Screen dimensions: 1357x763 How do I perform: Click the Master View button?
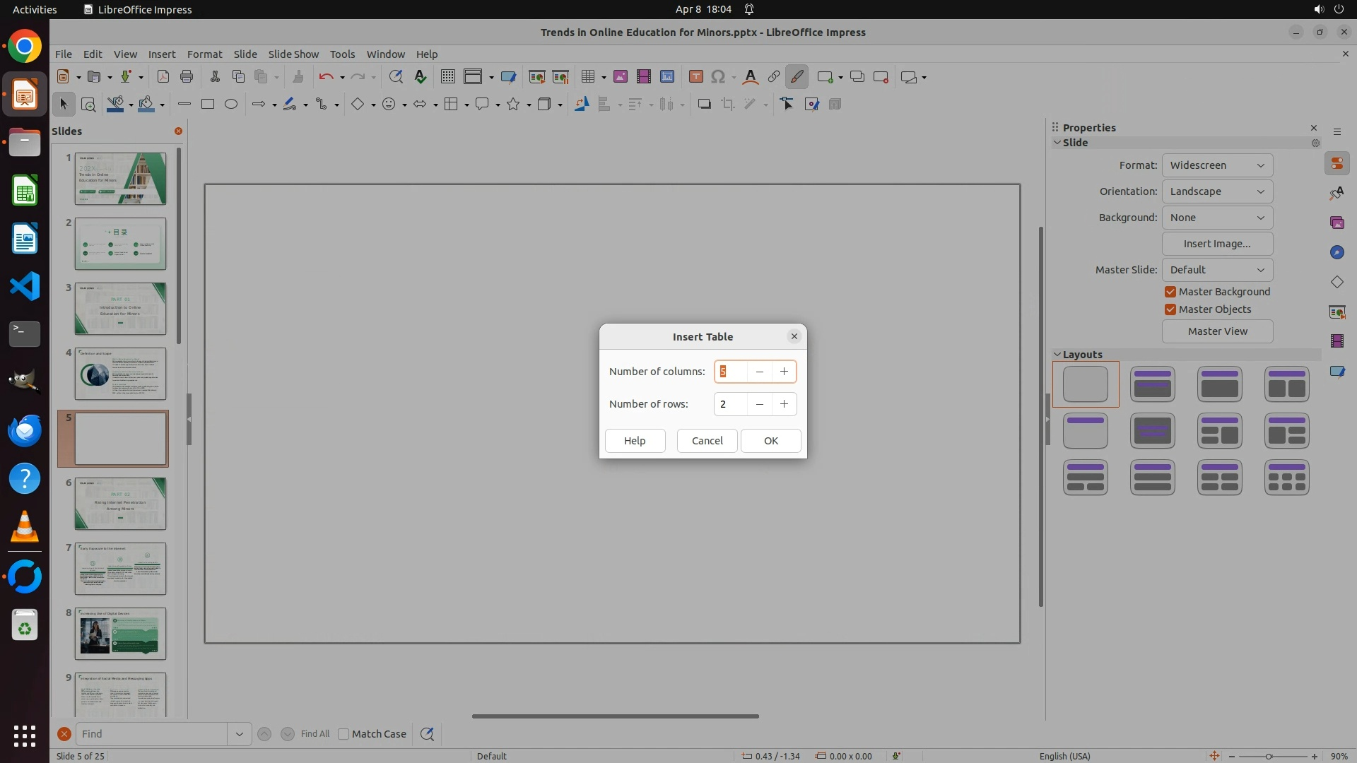[1217, 331]
